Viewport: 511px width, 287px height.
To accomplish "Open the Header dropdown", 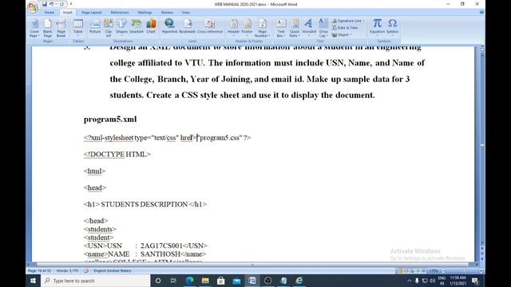I will [x=234, y=28].
